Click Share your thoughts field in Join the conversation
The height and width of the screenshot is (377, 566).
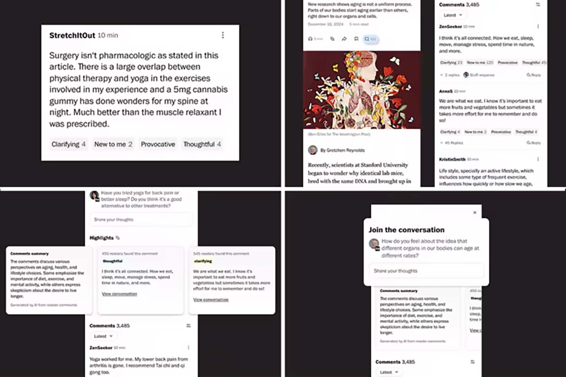(426, 271)
